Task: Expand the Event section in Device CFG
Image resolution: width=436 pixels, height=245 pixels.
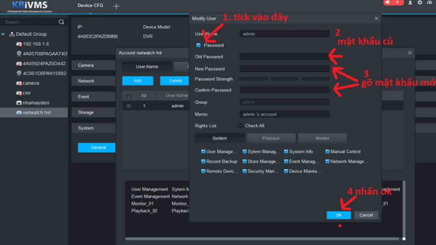Action: pos(94,97)
